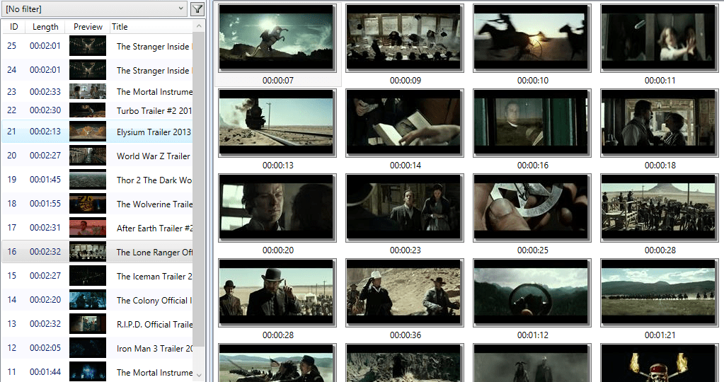Click the length 00:02:05 cell
The height and width of the screenshot is (382, 724).
[45, 347]
